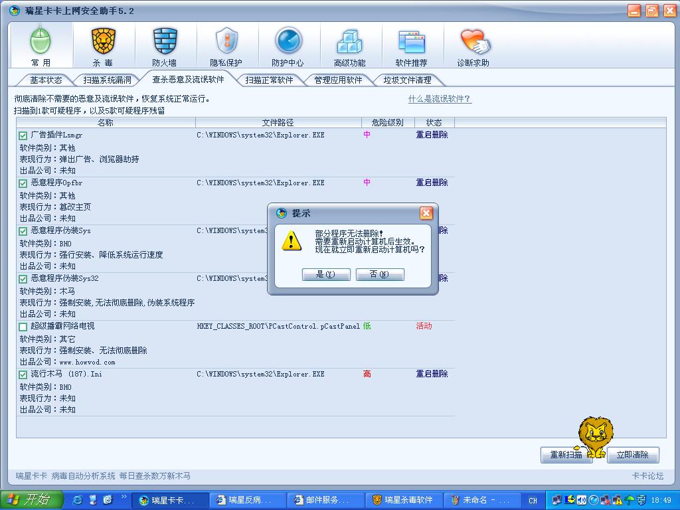Click the 危险级别 column header
The width and height of the screenshot is (680, 510).
coord(388,123)
